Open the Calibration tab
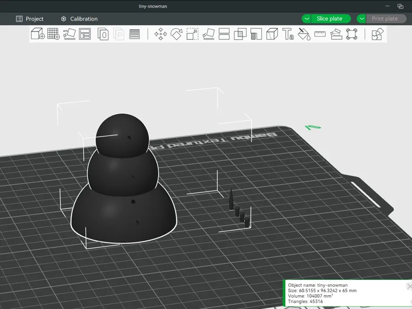This screenshot has height=309, width=412. [79, 19]
